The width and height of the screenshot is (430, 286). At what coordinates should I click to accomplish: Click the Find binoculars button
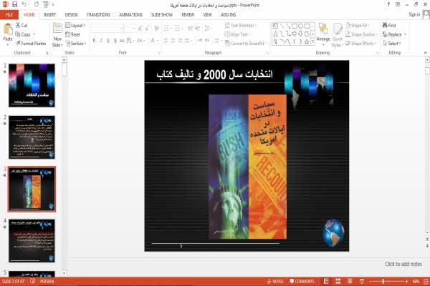point(389,25)
